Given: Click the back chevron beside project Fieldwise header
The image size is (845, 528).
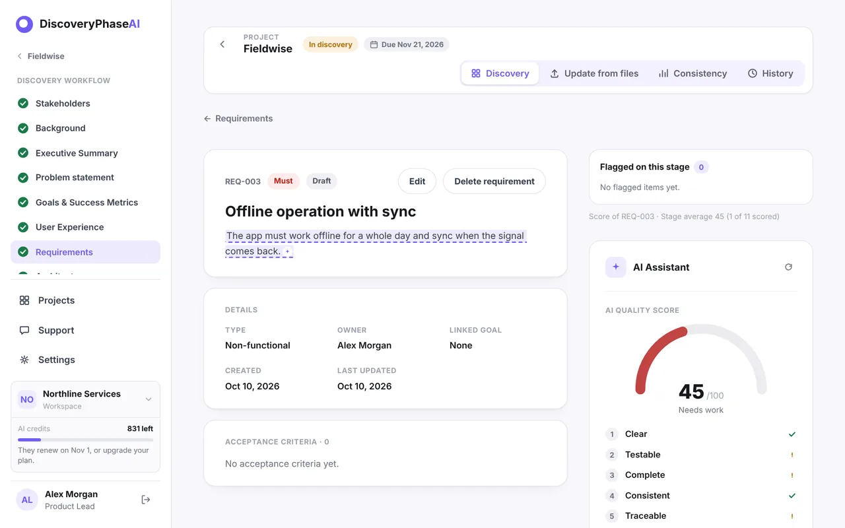Looking at the screenshot, I should coord(222,44).
